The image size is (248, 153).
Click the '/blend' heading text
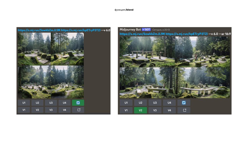[130, 10]
